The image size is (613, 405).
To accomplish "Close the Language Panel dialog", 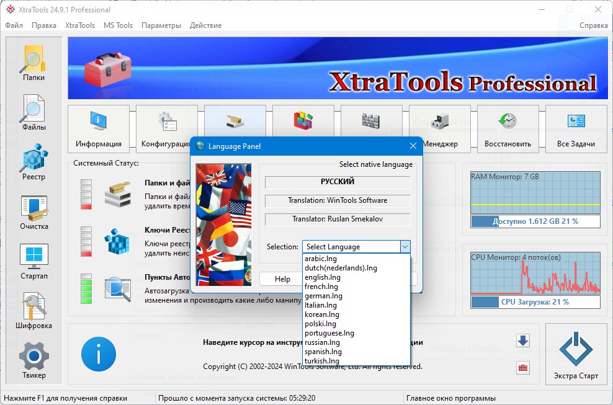I will pos(413,146).
